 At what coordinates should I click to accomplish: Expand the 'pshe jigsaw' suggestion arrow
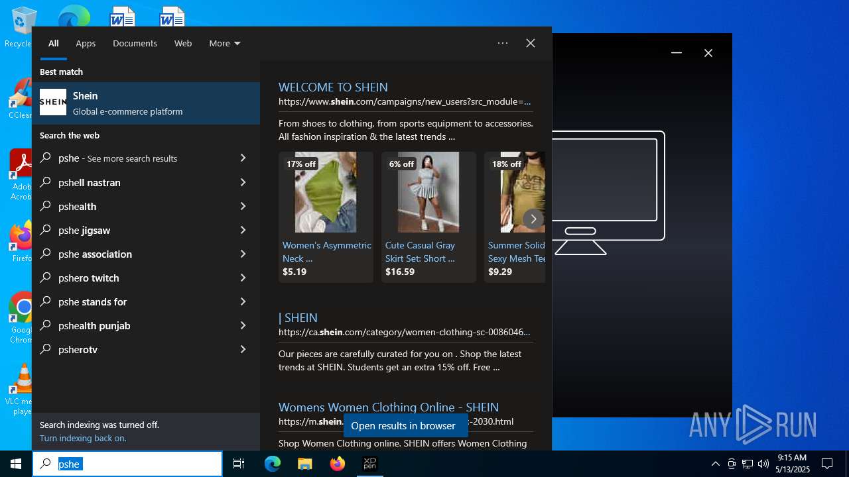243,230
